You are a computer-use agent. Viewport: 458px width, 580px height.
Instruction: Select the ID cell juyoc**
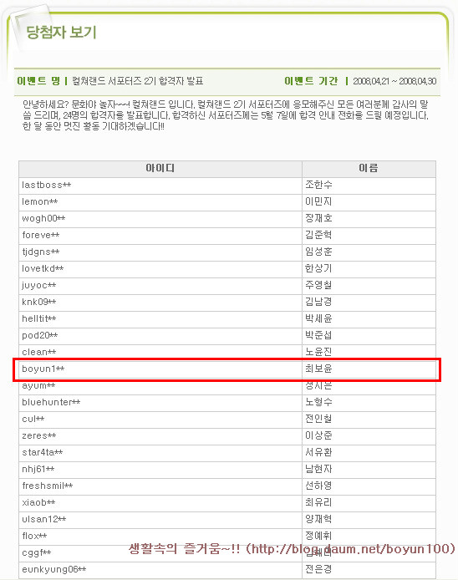point(160,286)
